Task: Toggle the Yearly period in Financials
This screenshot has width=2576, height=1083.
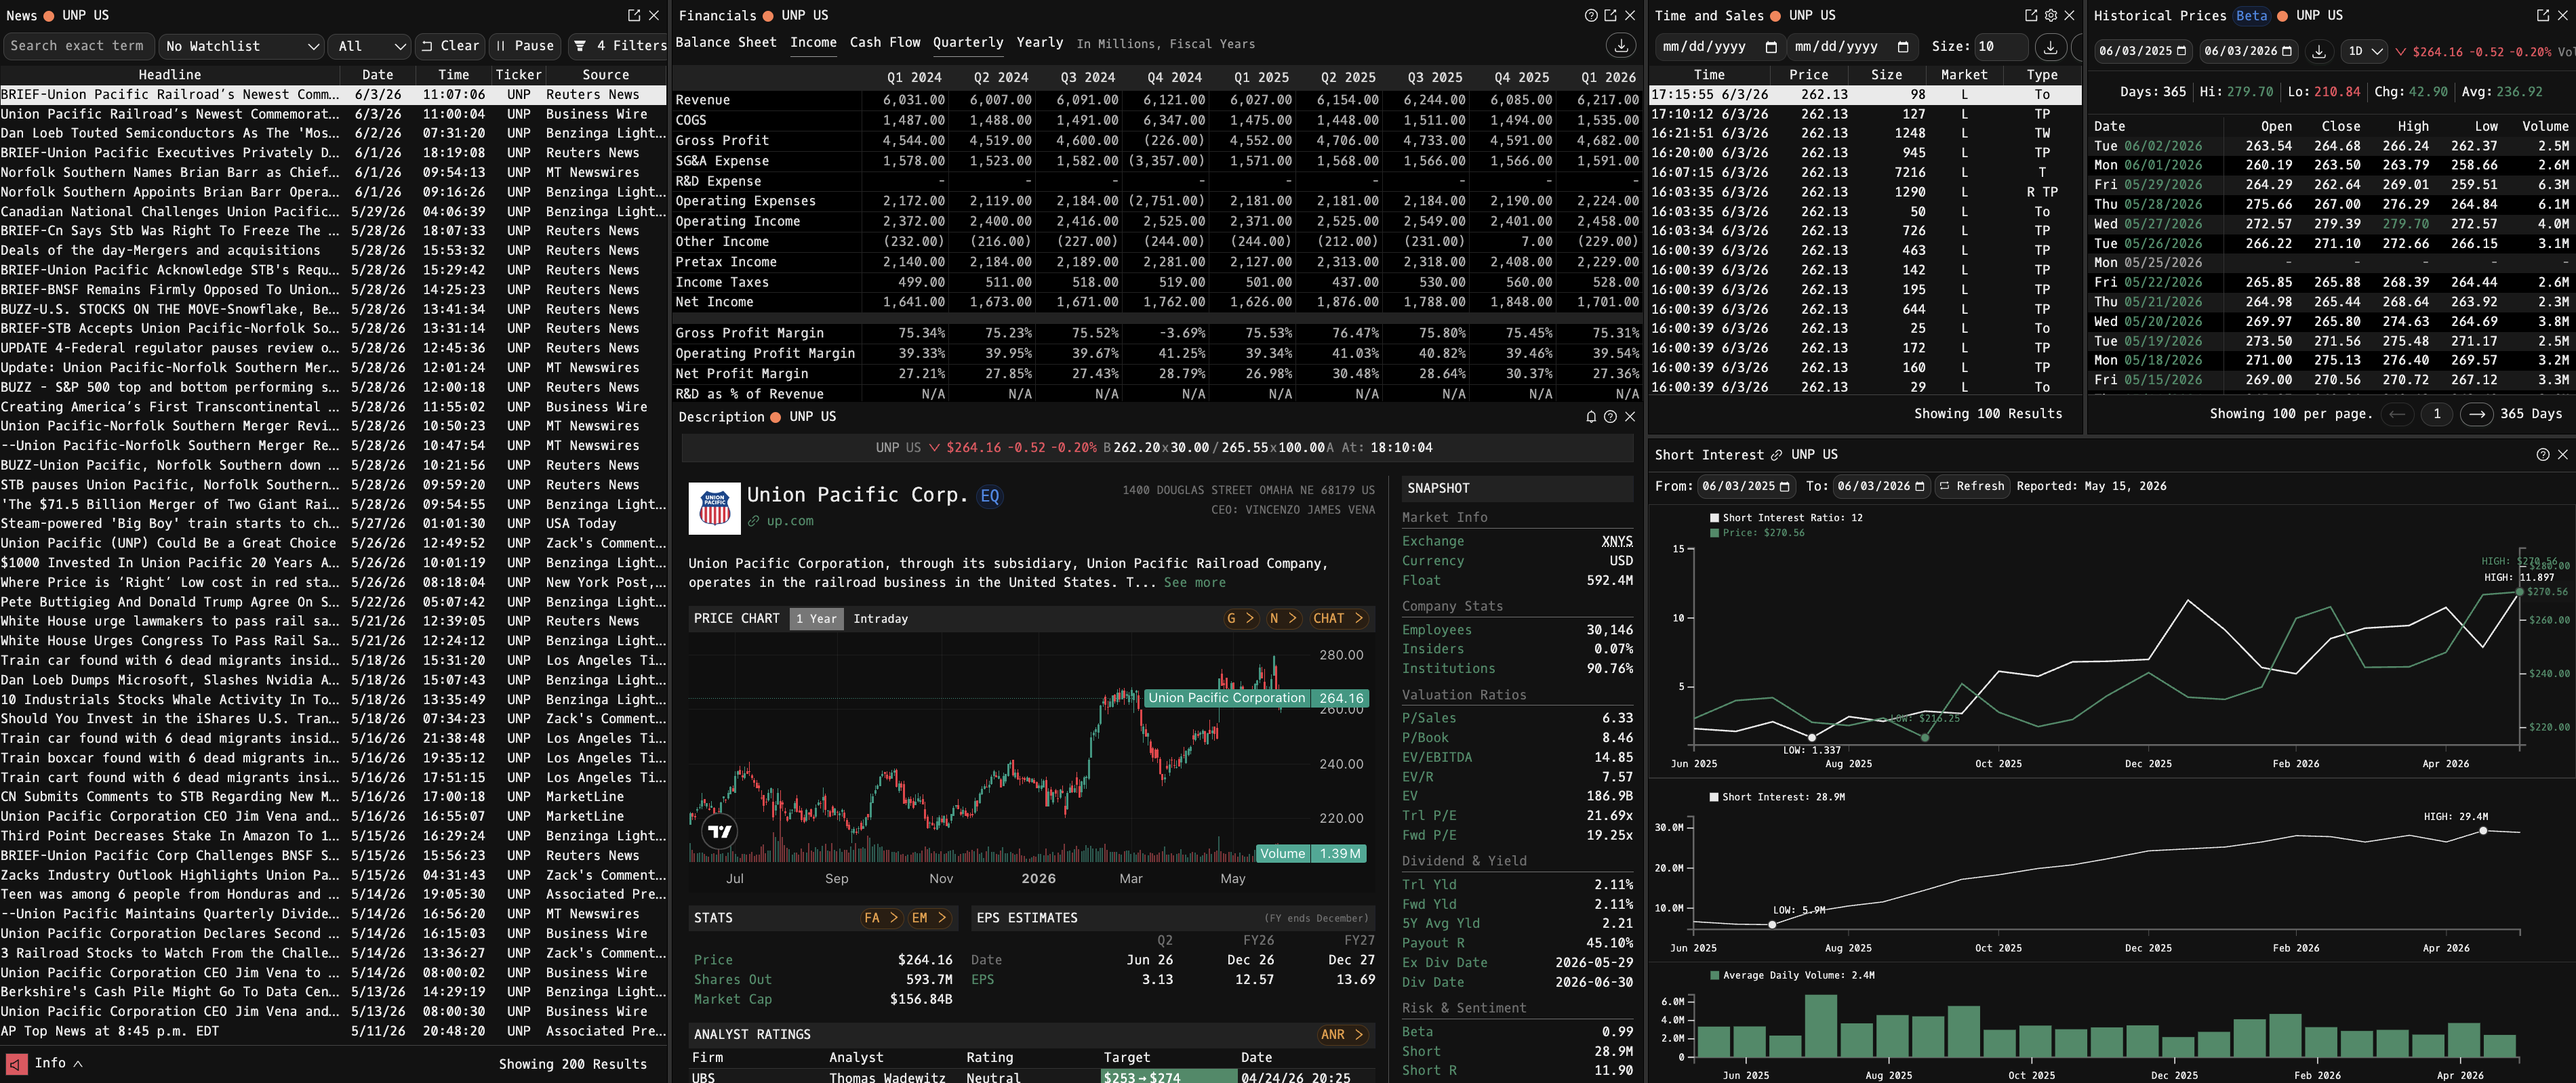Action: click(1039, 43)
